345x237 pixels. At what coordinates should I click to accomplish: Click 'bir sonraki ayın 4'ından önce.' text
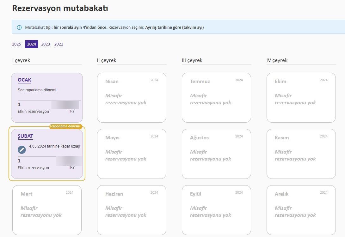click(81, 27)
